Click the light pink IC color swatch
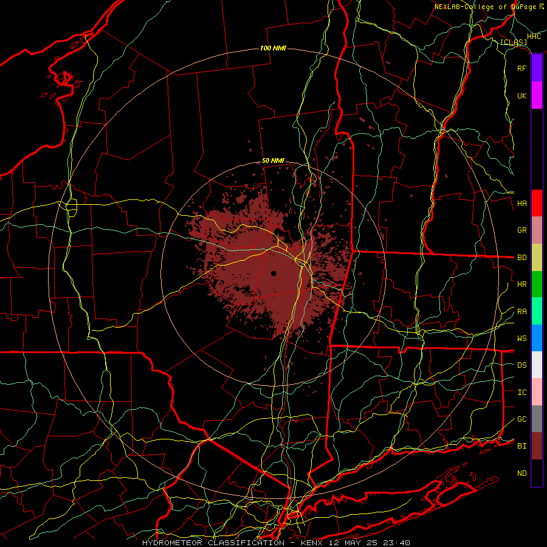Screen dimensions: 547x547 click(x=537, y=392)
